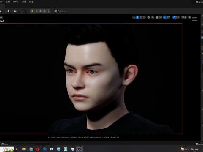Image resolution: width=203 pixels, height=152 pixels.
Task: Click the weather widget in taskbar
Action: coord(189,149)
